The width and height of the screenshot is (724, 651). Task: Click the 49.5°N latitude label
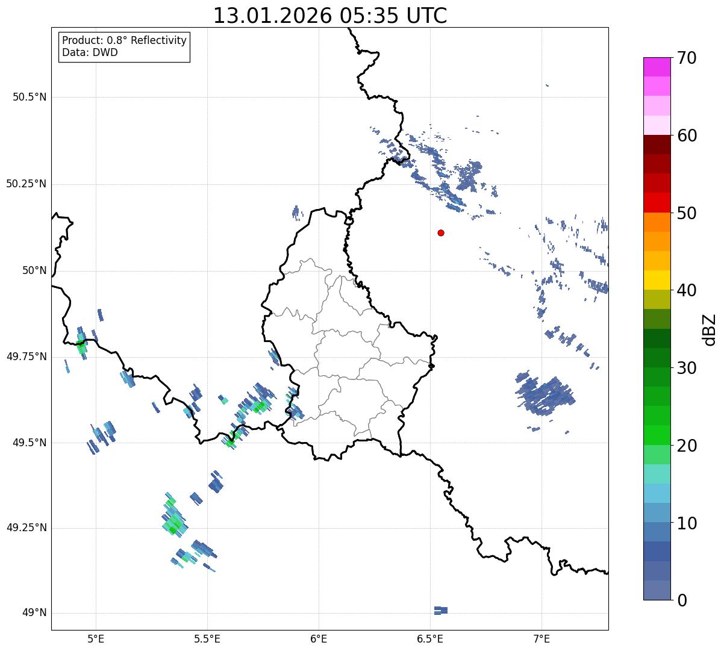pos(30,443)
